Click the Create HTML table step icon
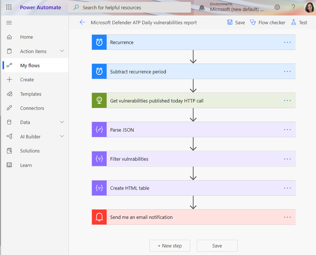This screenshot has width=316, height=255. [x=99, y=188]
